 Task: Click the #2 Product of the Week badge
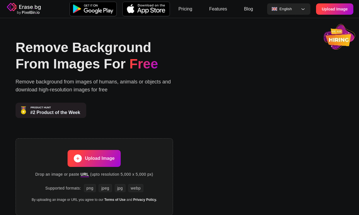click(x=51, y=110)
